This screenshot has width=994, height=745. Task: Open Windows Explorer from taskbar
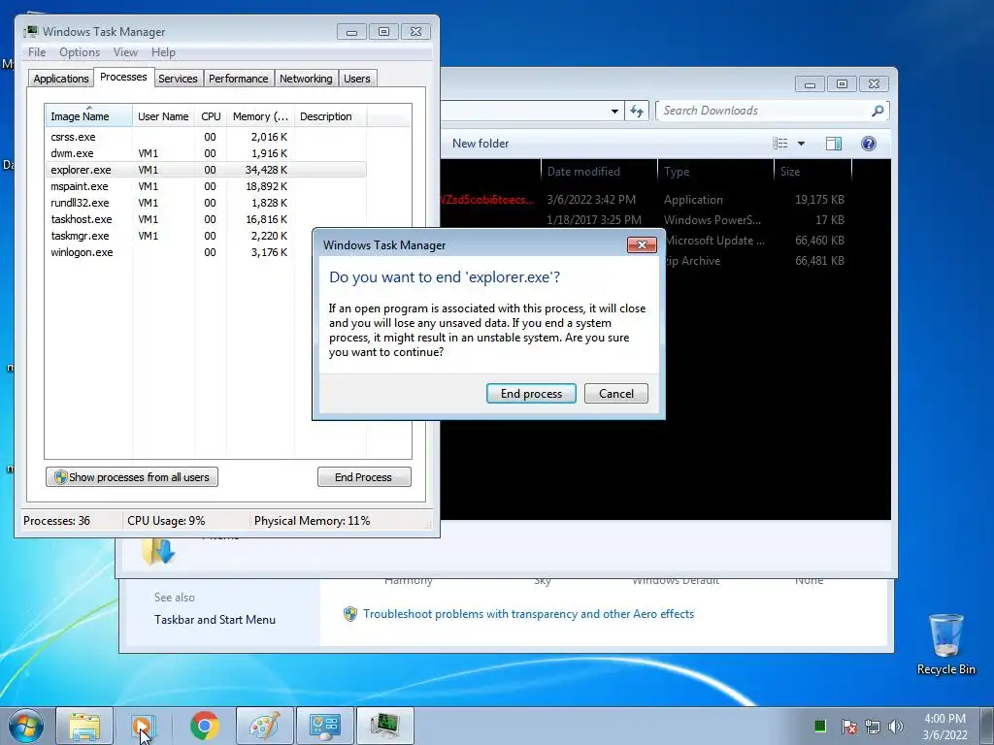[84, 726]
